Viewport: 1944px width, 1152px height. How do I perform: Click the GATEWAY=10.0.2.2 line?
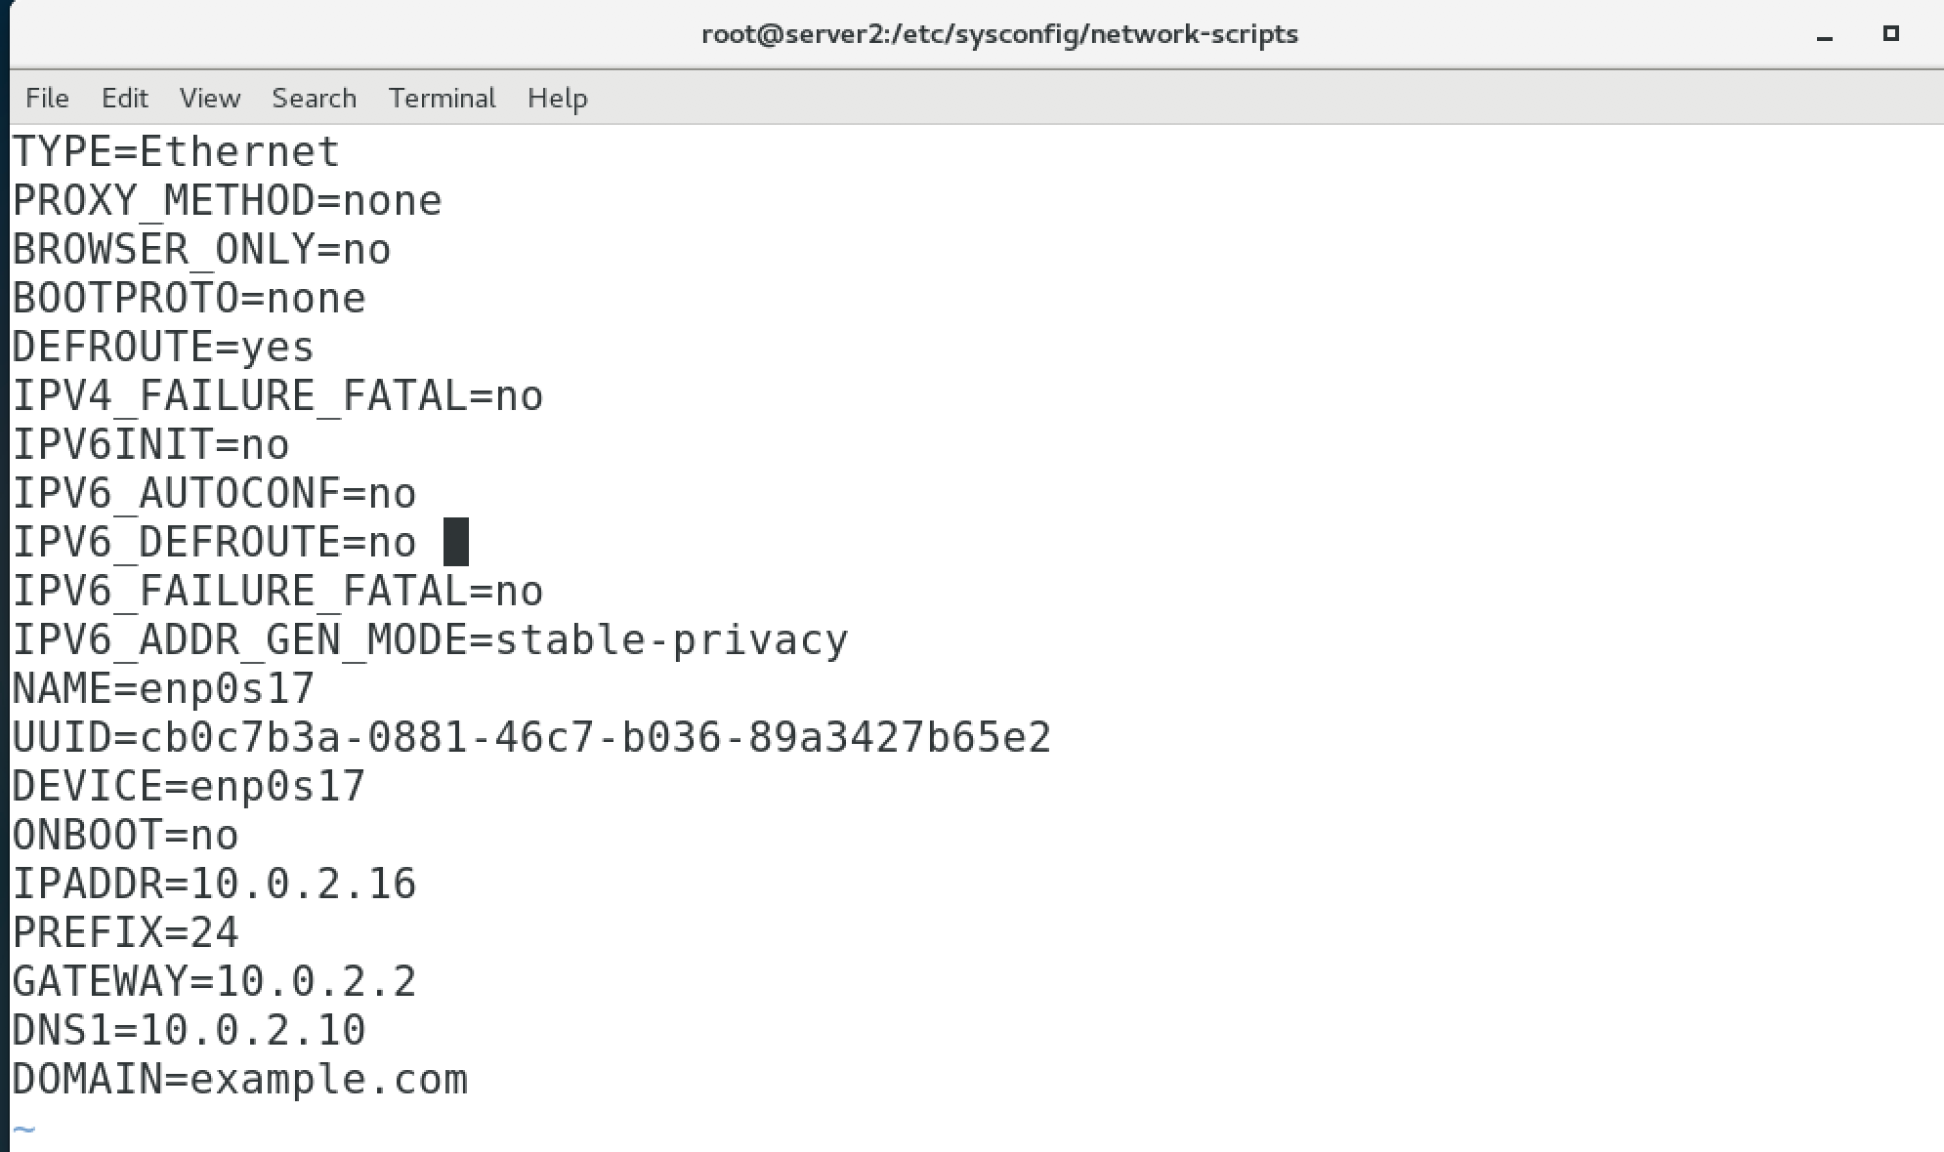214,982
